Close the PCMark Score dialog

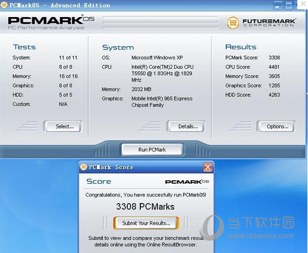208,167
